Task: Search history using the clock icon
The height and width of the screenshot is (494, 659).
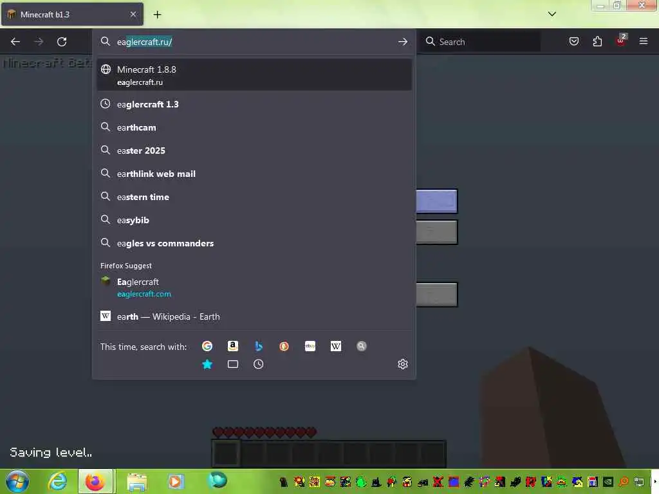Action: click(x=259, y=364)
